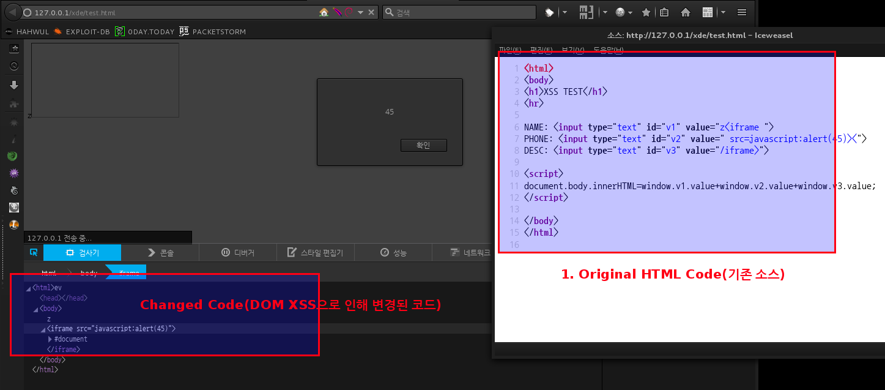The width and height of the screenshot is (885, 390).
Task: Select html in the inspector breadcrumb
Action: pos(49,272)
